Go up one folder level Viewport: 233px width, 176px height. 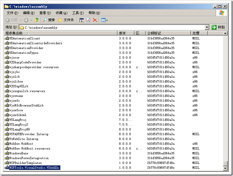(37, 20)
